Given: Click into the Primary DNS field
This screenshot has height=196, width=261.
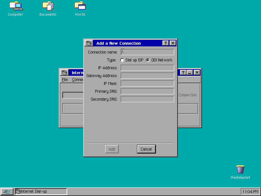Looking at the screenshot, I should pos(147,91).
